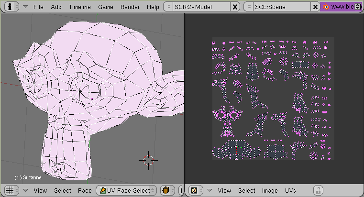Open the File menu

[x=38, y=7]
